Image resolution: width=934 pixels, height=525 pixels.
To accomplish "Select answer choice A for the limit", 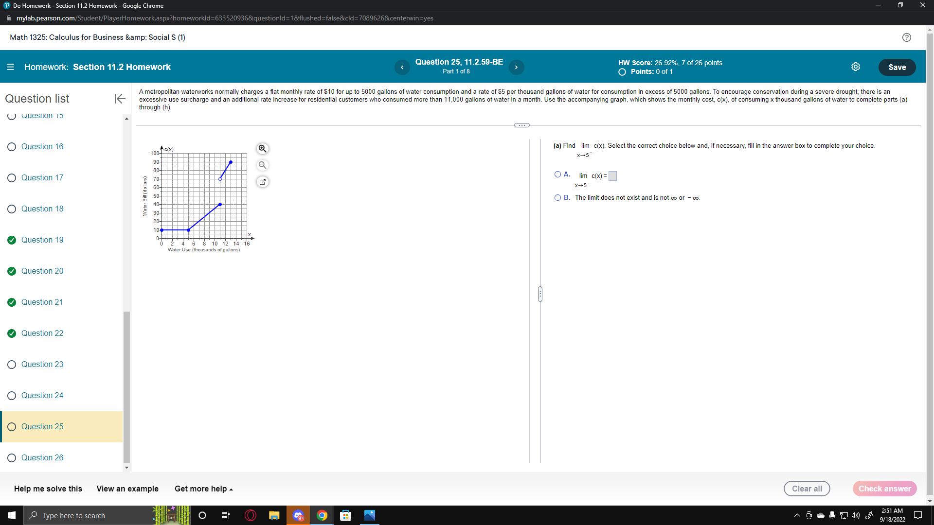I will [x=557, y=174].
